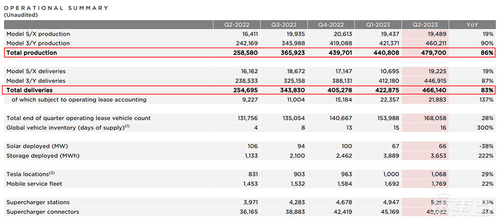The height and width of the screenshot is (224, 500).
Task: Click the Q2-2023 column header
Action: (425, 25)
